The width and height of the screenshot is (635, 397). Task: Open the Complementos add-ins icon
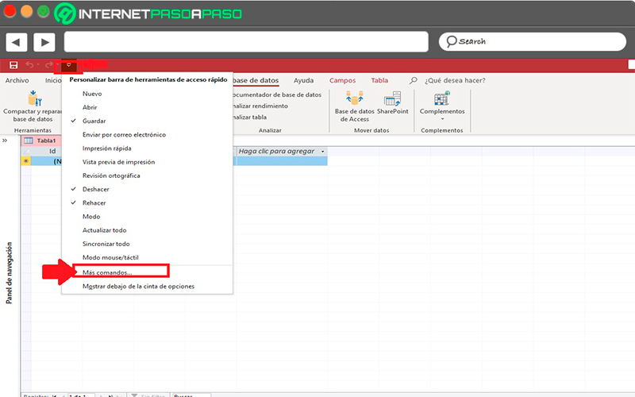click(x=442, y=99)
